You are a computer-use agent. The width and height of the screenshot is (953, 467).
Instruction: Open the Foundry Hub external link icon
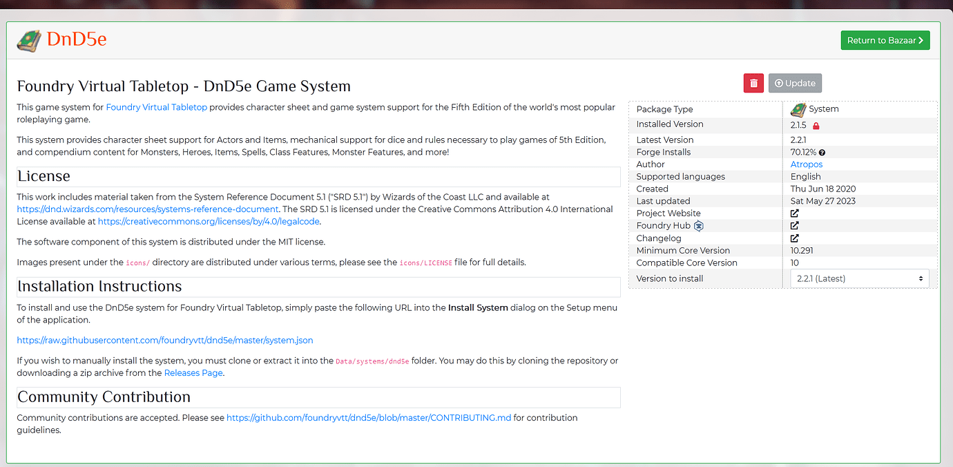click(795, 225)
